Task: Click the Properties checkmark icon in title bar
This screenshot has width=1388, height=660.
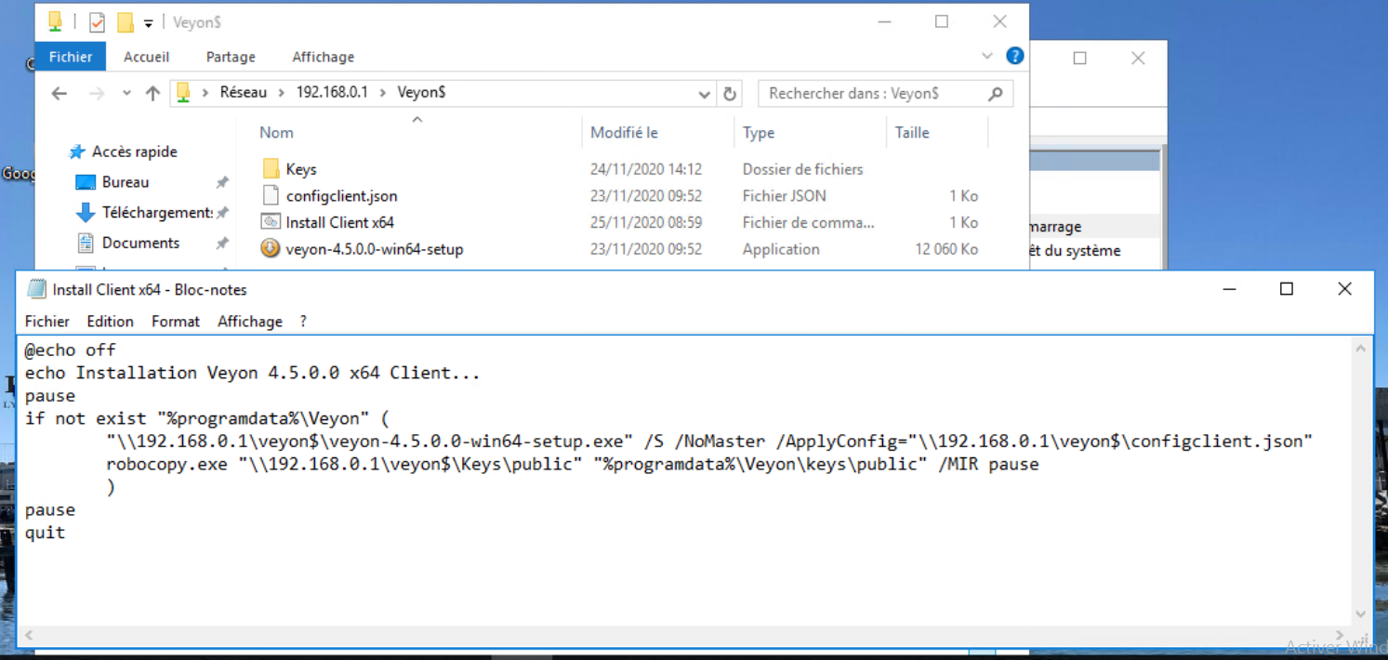Action: [x=97, y=22]
